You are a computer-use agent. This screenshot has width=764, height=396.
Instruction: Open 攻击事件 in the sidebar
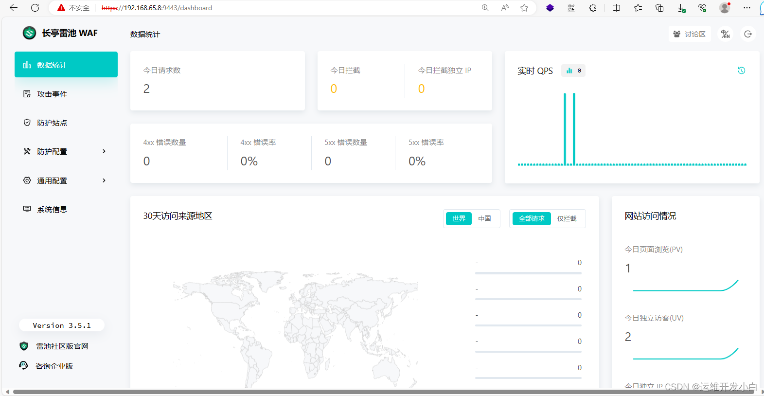click(66, 94)
